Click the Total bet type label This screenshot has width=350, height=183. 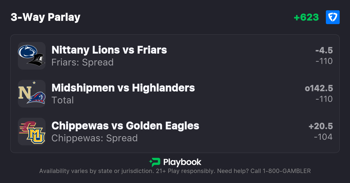(x=63, y=100)
